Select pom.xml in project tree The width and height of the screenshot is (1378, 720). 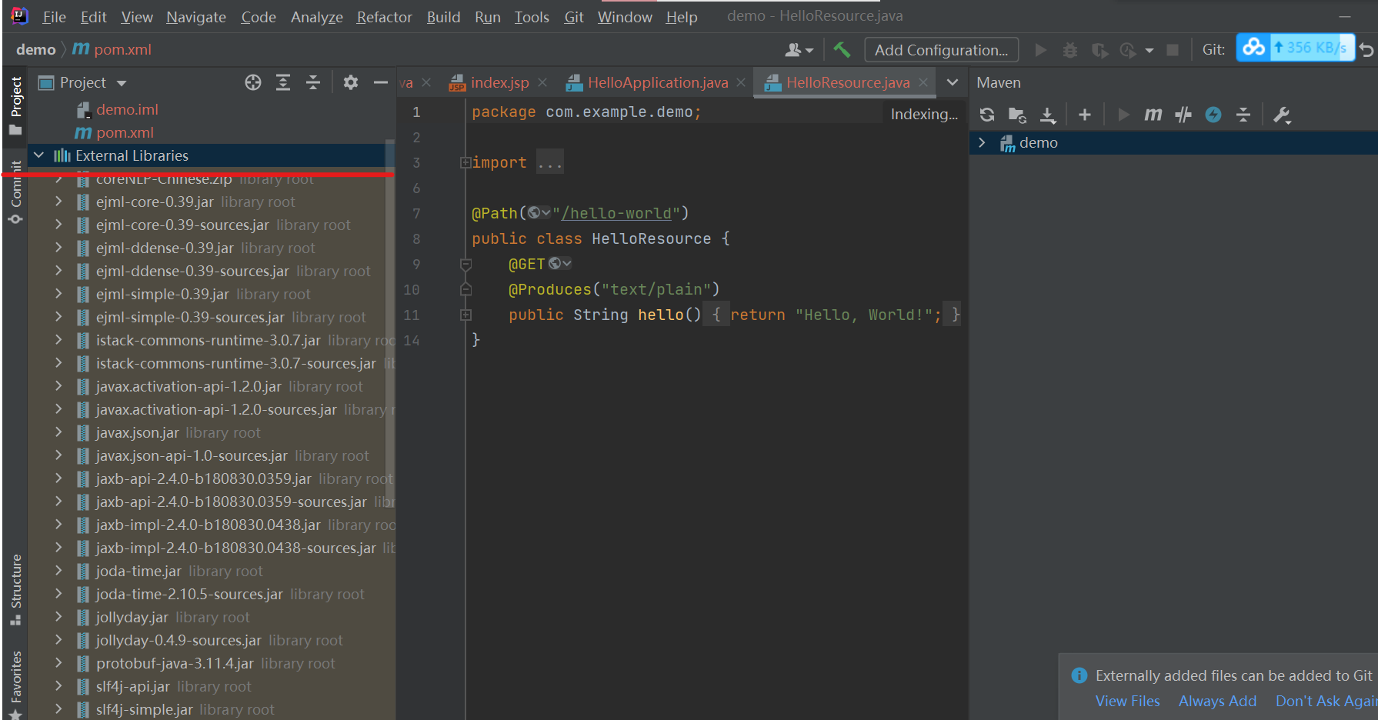pos(124,132)
